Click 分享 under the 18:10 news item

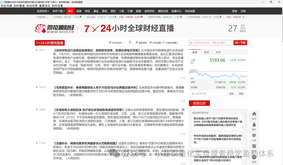pos(183,101)
